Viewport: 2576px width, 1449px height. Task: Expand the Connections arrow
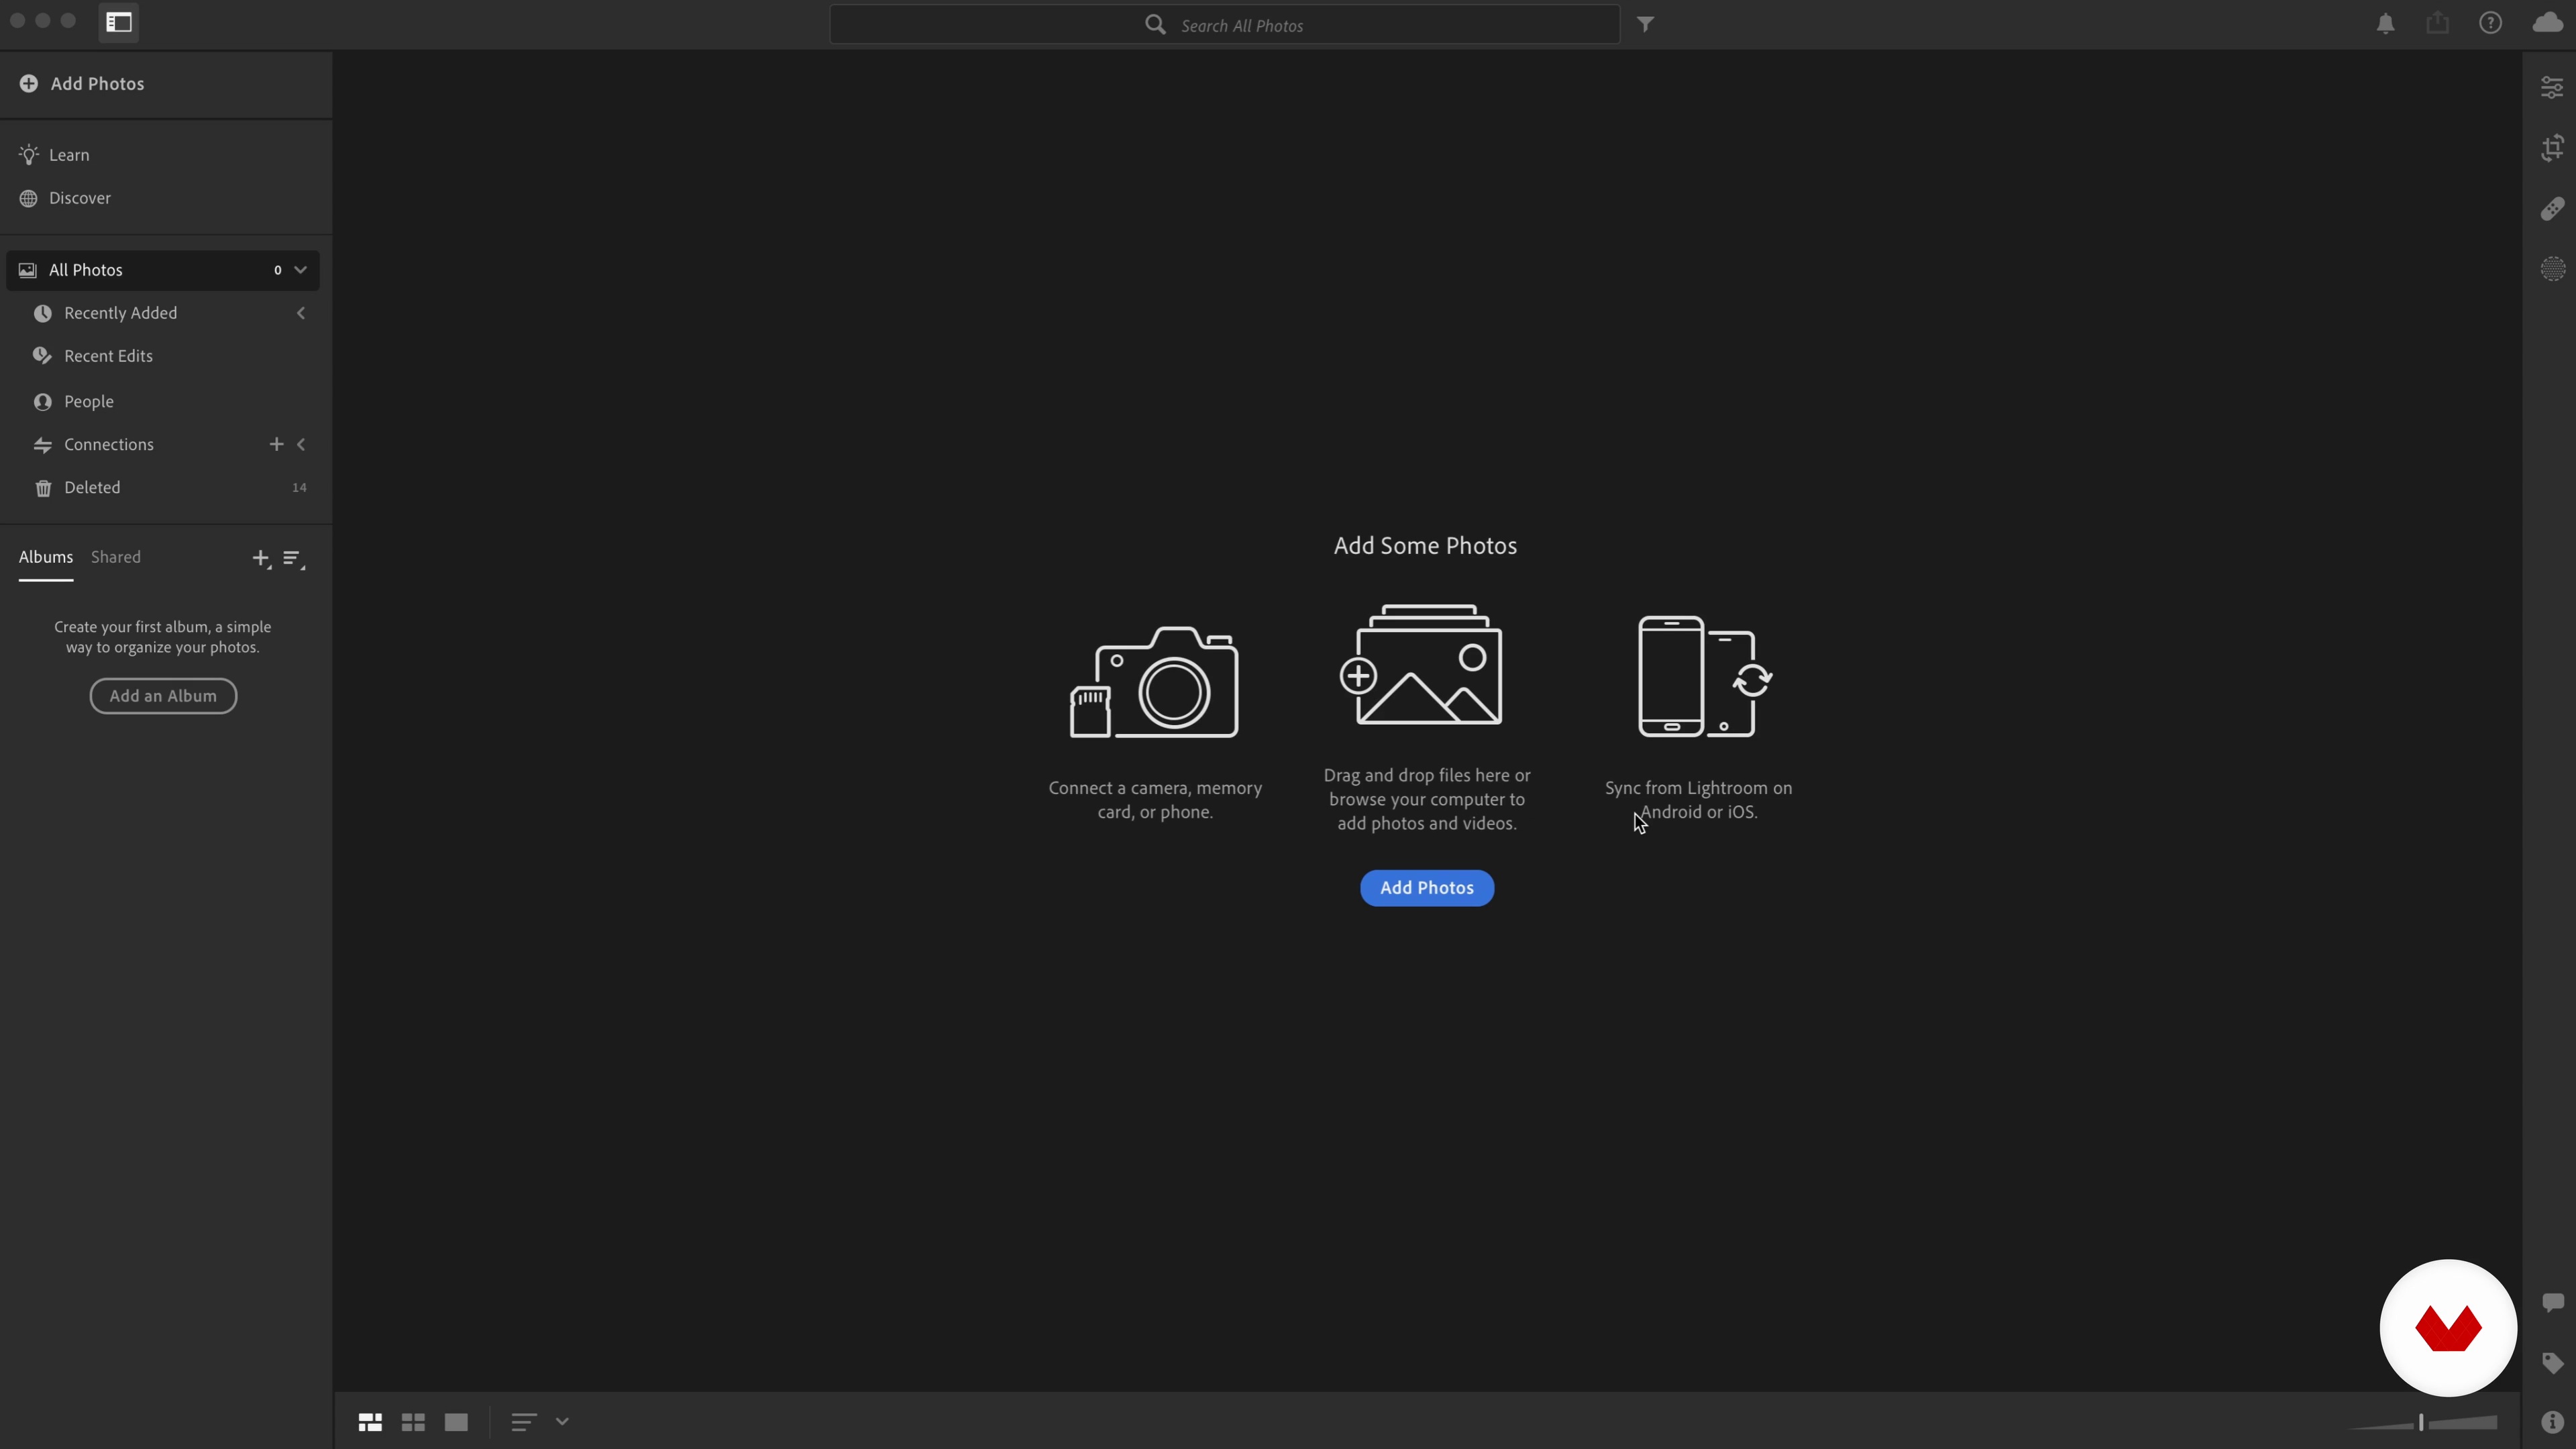(301, 445)
